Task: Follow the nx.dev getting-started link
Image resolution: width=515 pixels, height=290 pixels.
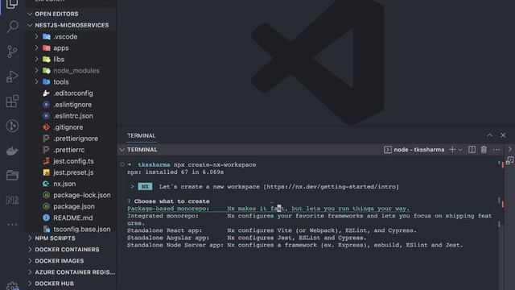Action: coord(331,187)
